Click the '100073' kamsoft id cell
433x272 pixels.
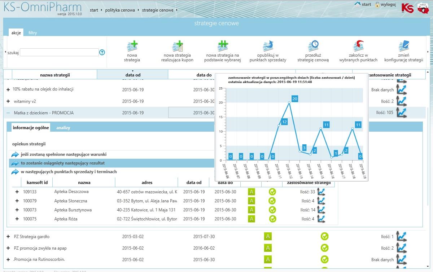click(30, 210)
